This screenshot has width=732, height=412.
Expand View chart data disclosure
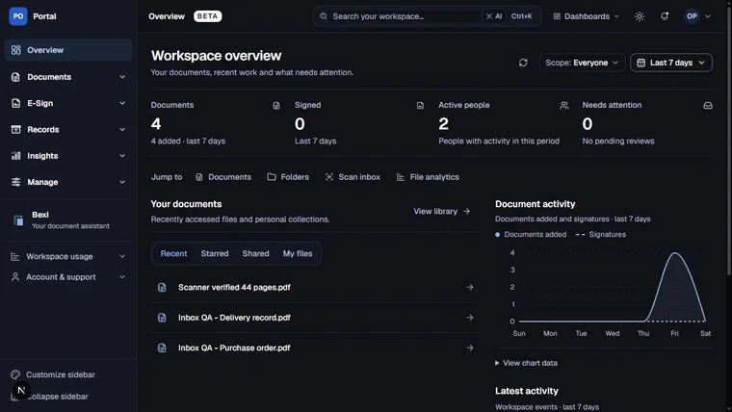[526, 363]
